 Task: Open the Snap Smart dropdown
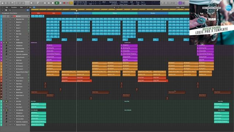tap(183, 7)
